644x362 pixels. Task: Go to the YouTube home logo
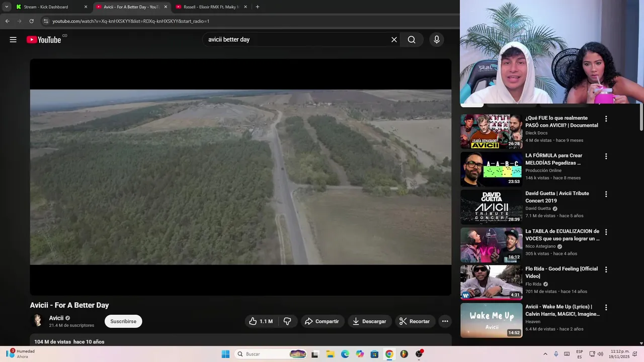(44, 40)
